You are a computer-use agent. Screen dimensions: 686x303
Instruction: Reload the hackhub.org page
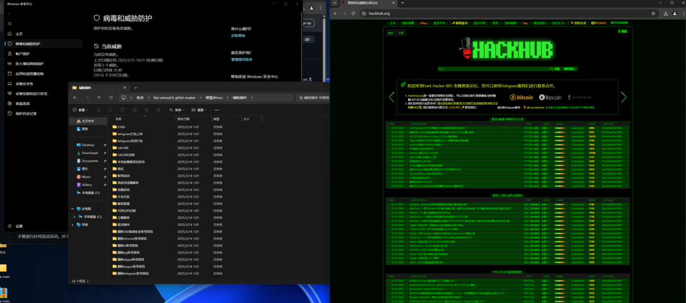click(x=354, y=13)
